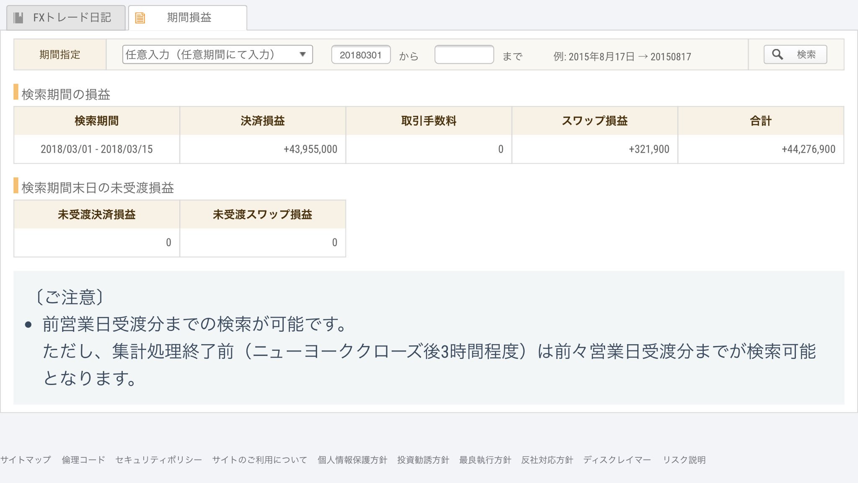Click the start date field with 20180301
Viewport: 858px width, 483px height.
tap(361, 55)
